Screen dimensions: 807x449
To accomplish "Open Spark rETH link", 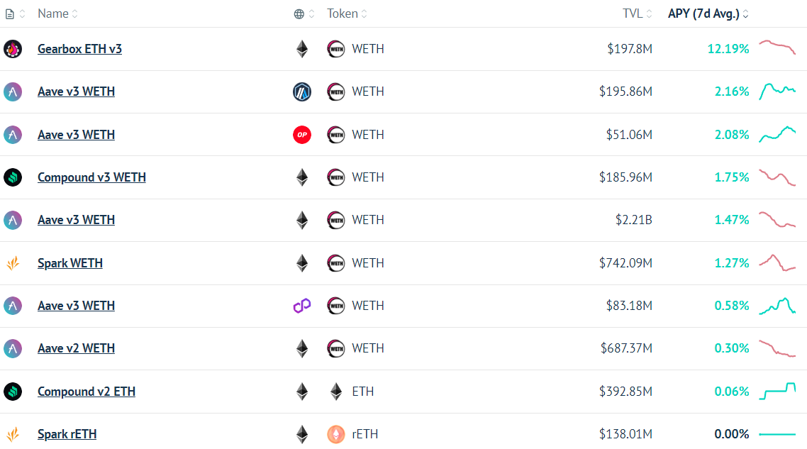I will pyautogui.click(x=67, y=435).
